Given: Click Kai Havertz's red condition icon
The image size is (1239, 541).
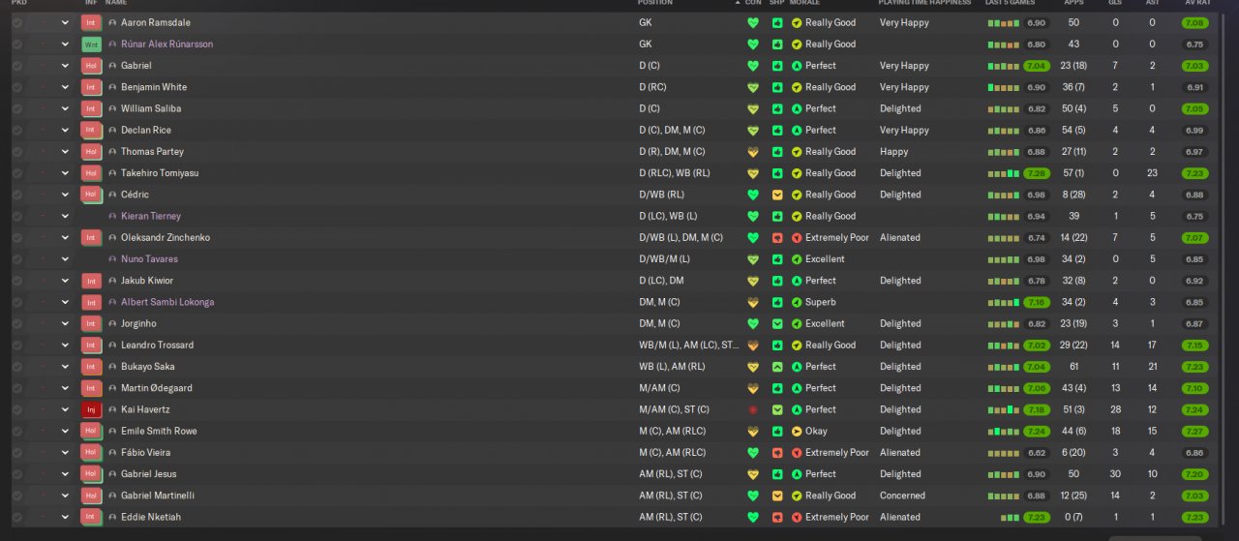Looking at the screenshot, I should tap(753, 409).
